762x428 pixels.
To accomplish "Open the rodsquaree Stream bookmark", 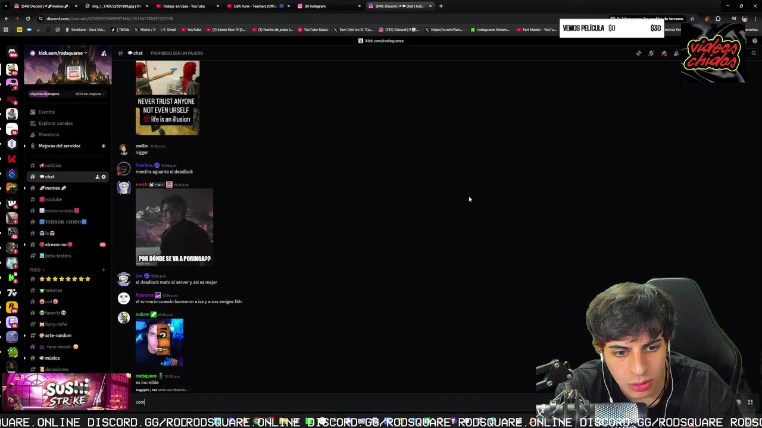I will (490, 29).
